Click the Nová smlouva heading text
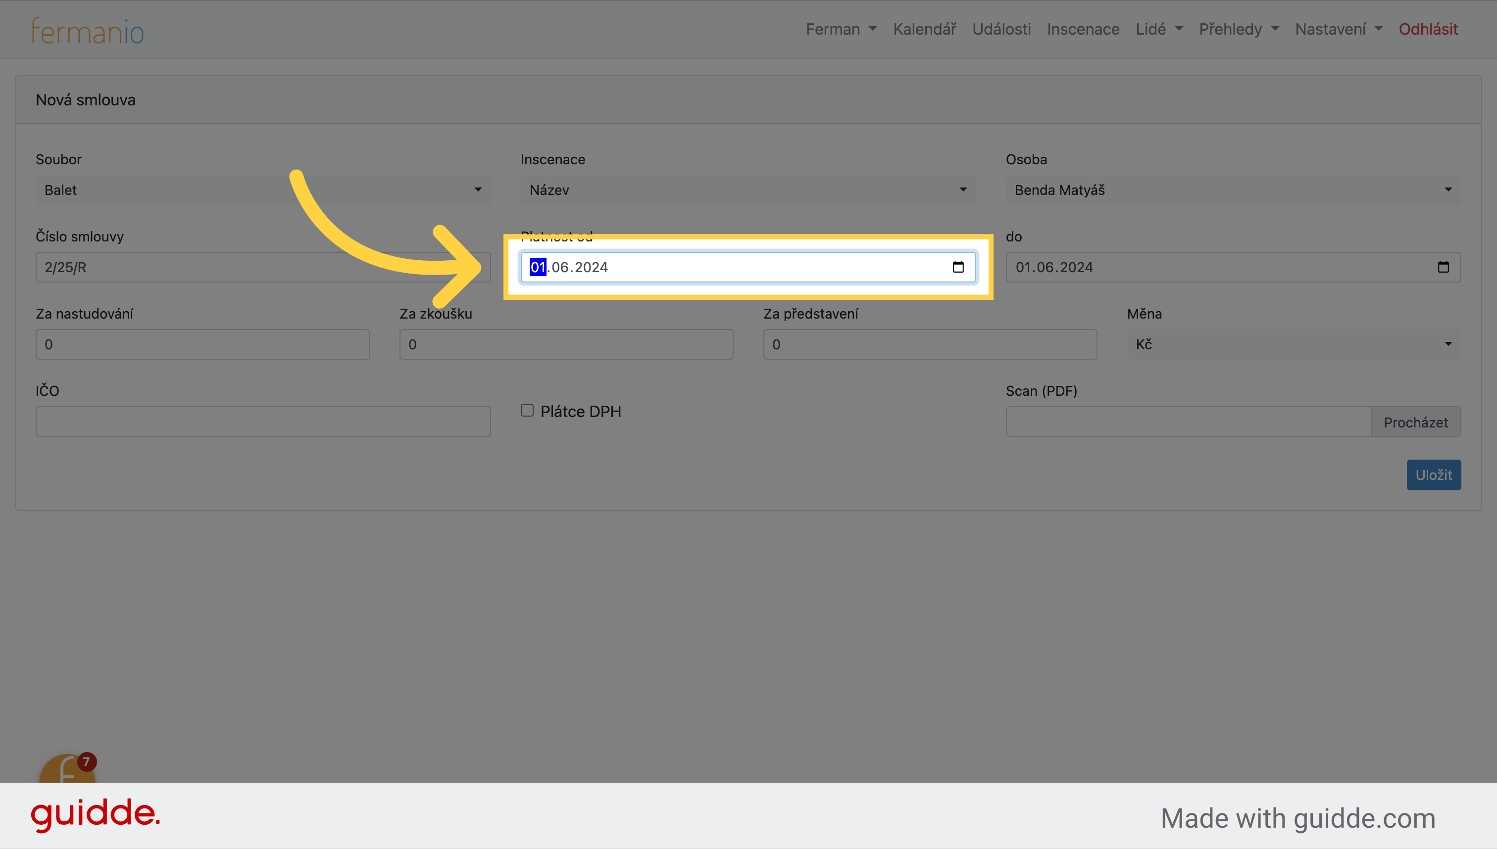The image size is (1497, 849). 86,100
